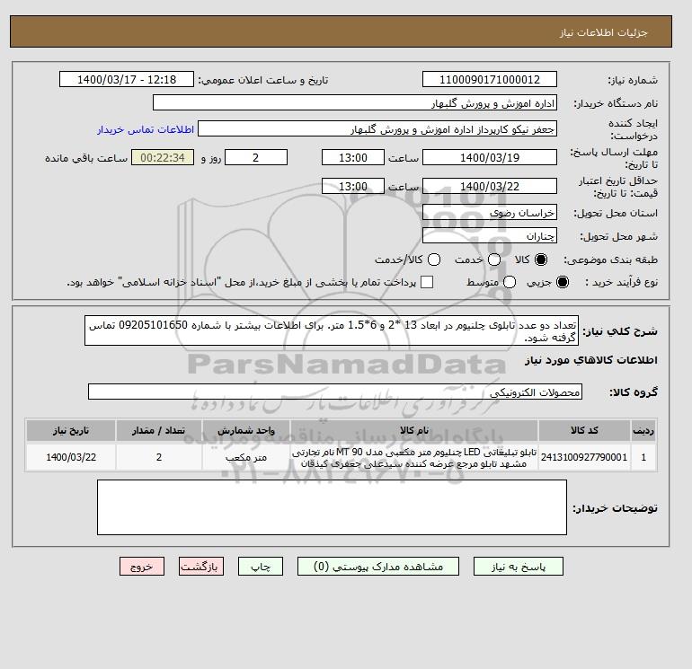
Task: Click delivery province خراسان رضوی field
Action: tap(490, 213)
